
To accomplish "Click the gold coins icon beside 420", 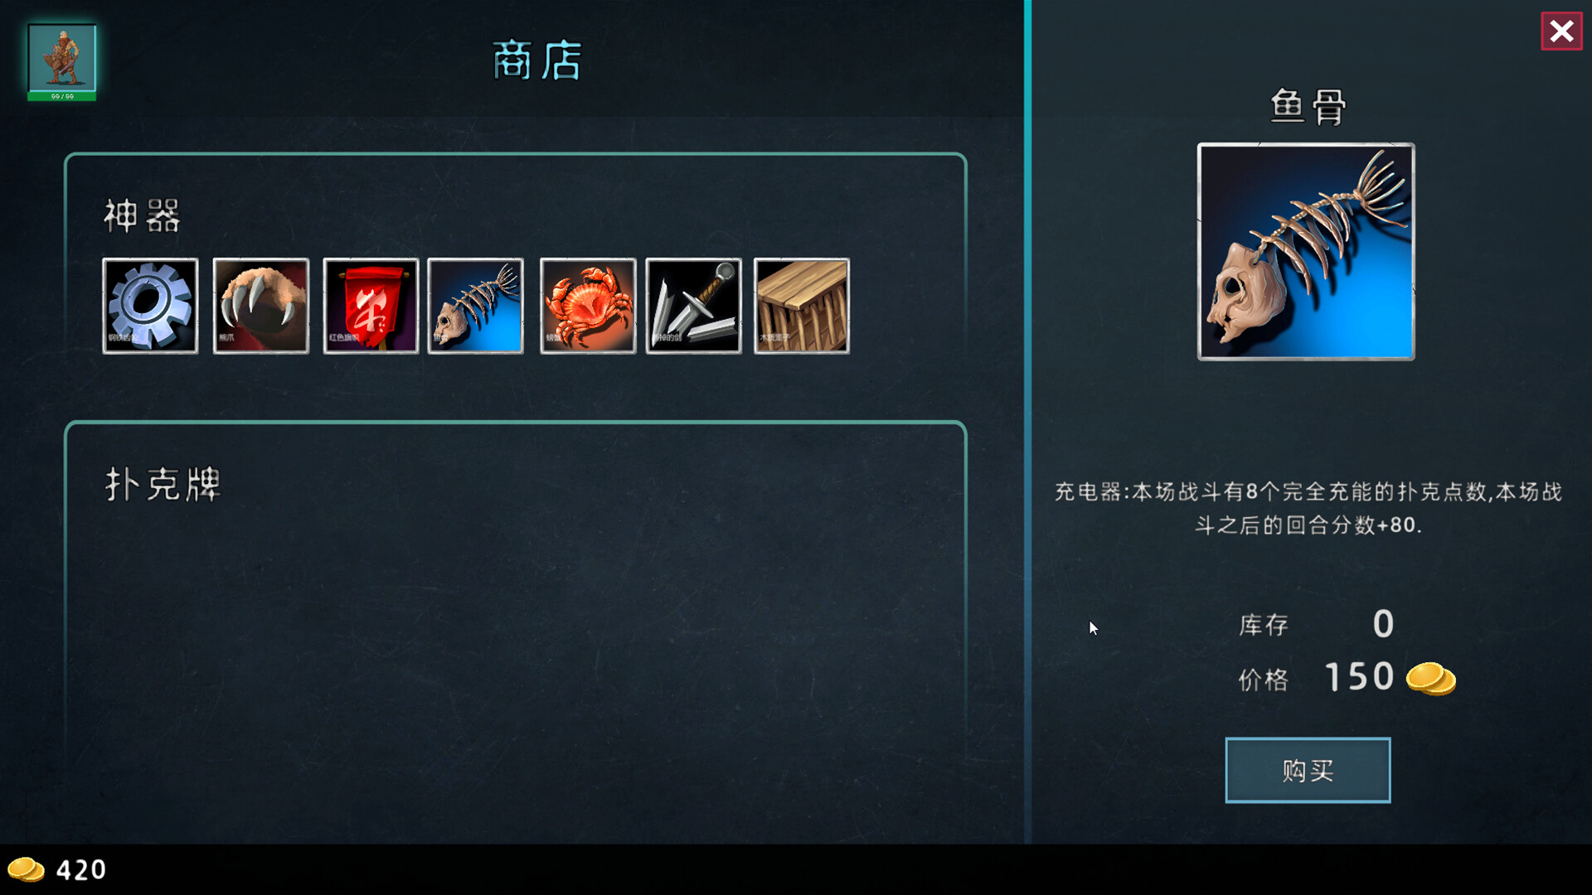I will pos(26,869).
